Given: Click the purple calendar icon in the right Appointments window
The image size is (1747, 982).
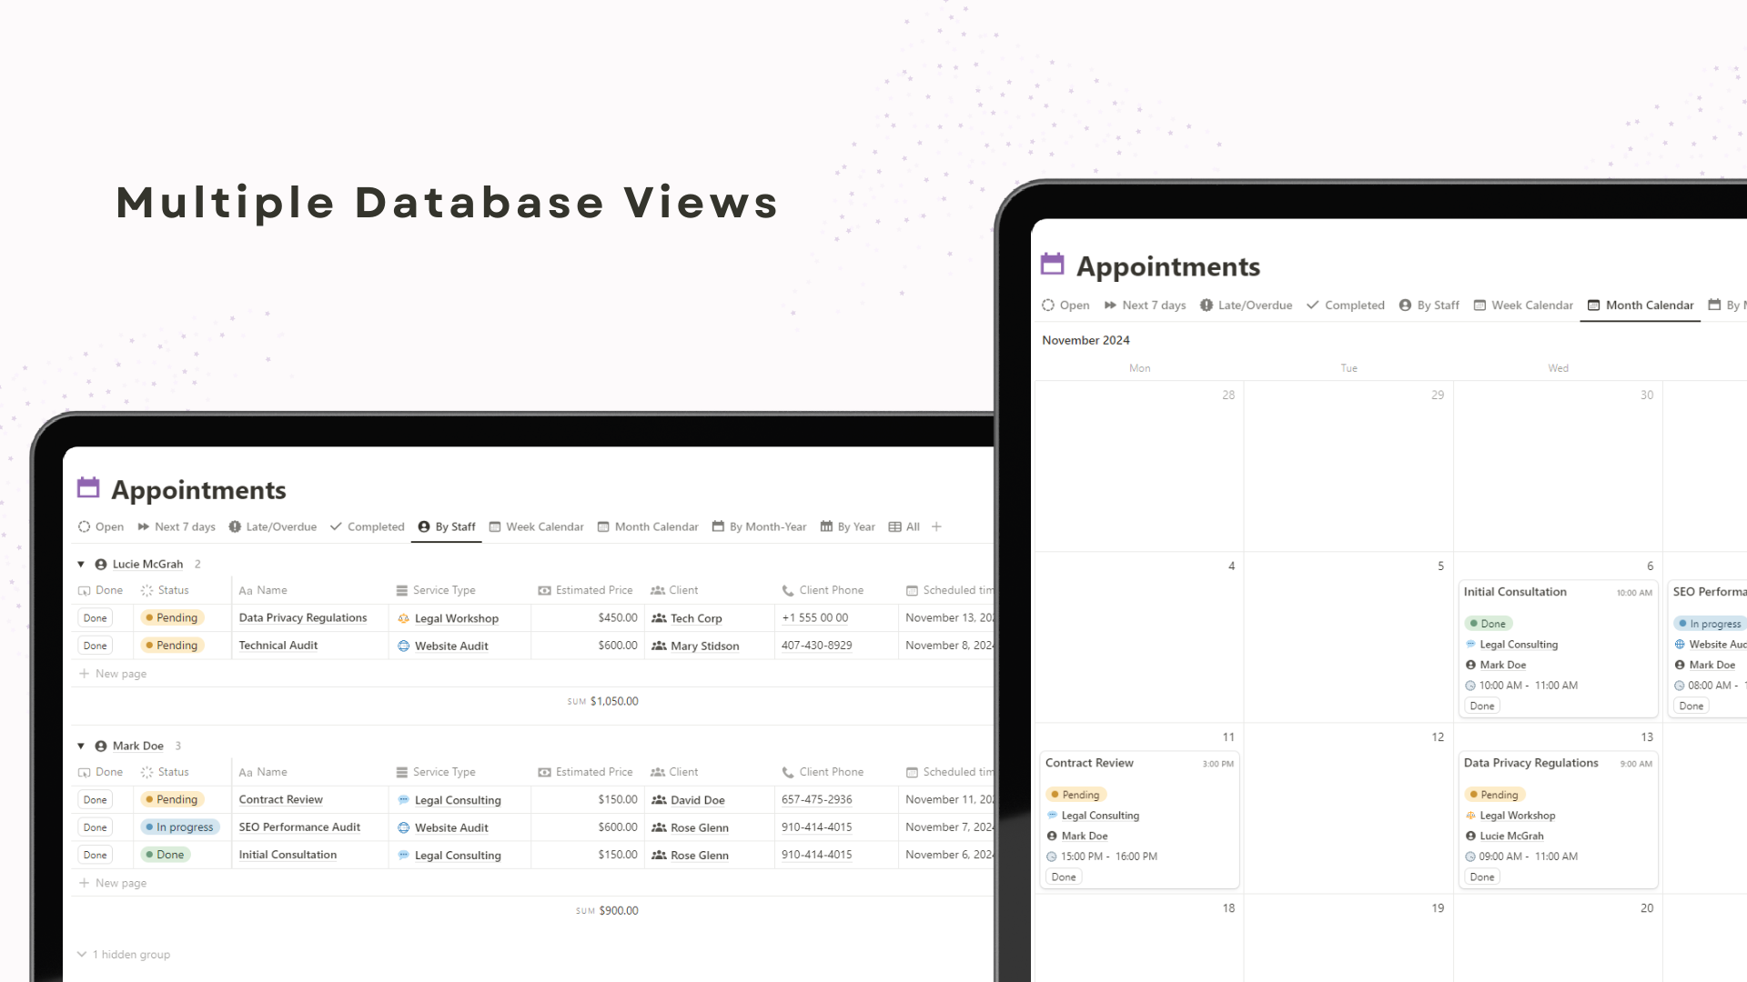Looking at the screenshot, I should point(1053,265).
